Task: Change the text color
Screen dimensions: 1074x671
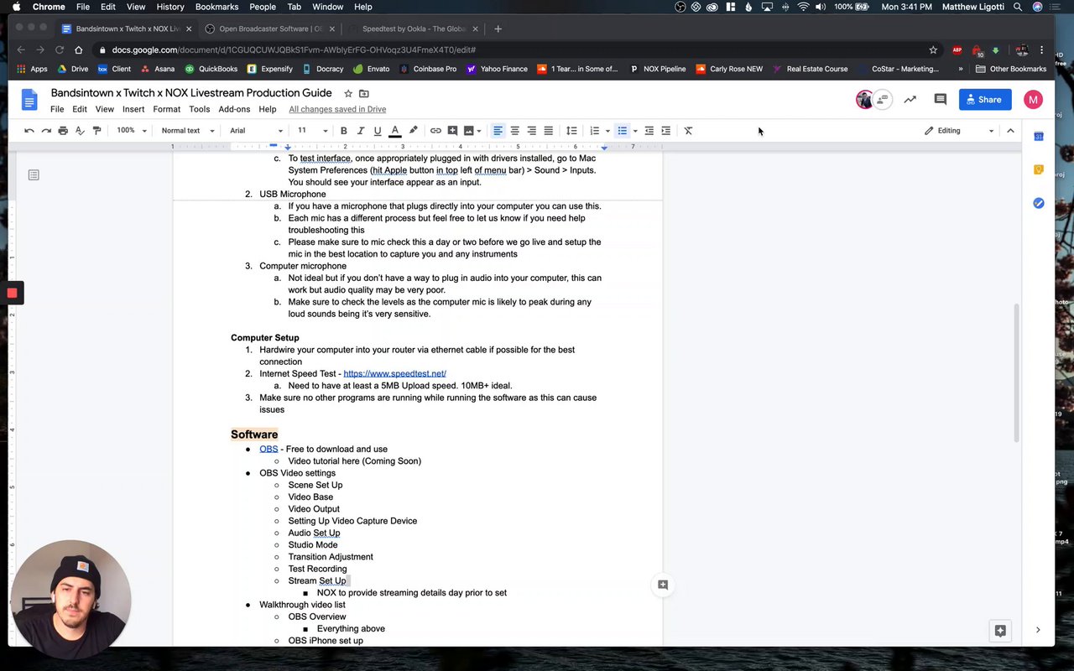Action: point(394,131)
